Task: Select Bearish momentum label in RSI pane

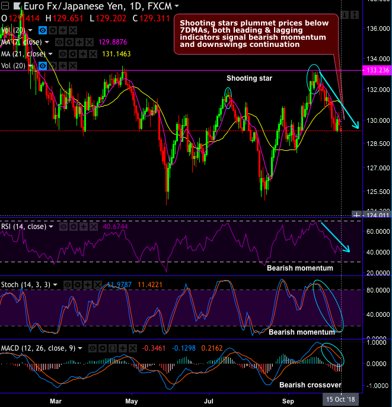Action: pyautogui.click(x=300, y=268)
